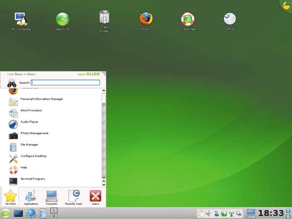The height and width of the screenshot is (219, 292).
Task: Click the rightmost system tray icon
Action: (239, 214)
